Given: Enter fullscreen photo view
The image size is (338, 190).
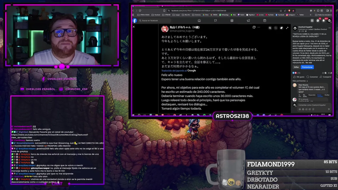Looking at the screenshot, I should pos(287,28).
